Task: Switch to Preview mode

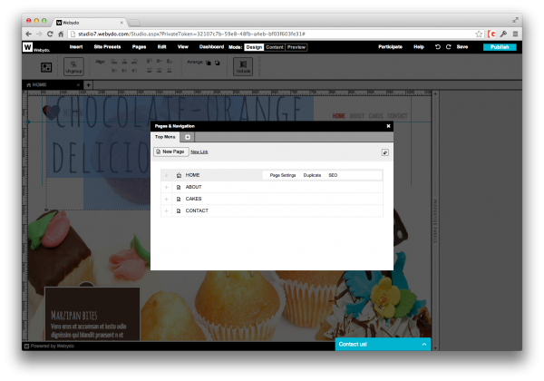Action: (296, 47)
